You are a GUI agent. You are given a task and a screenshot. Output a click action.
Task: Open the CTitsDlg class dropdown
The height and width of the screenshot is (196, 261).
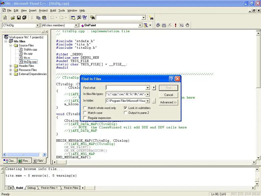click(x=38, y=25)
